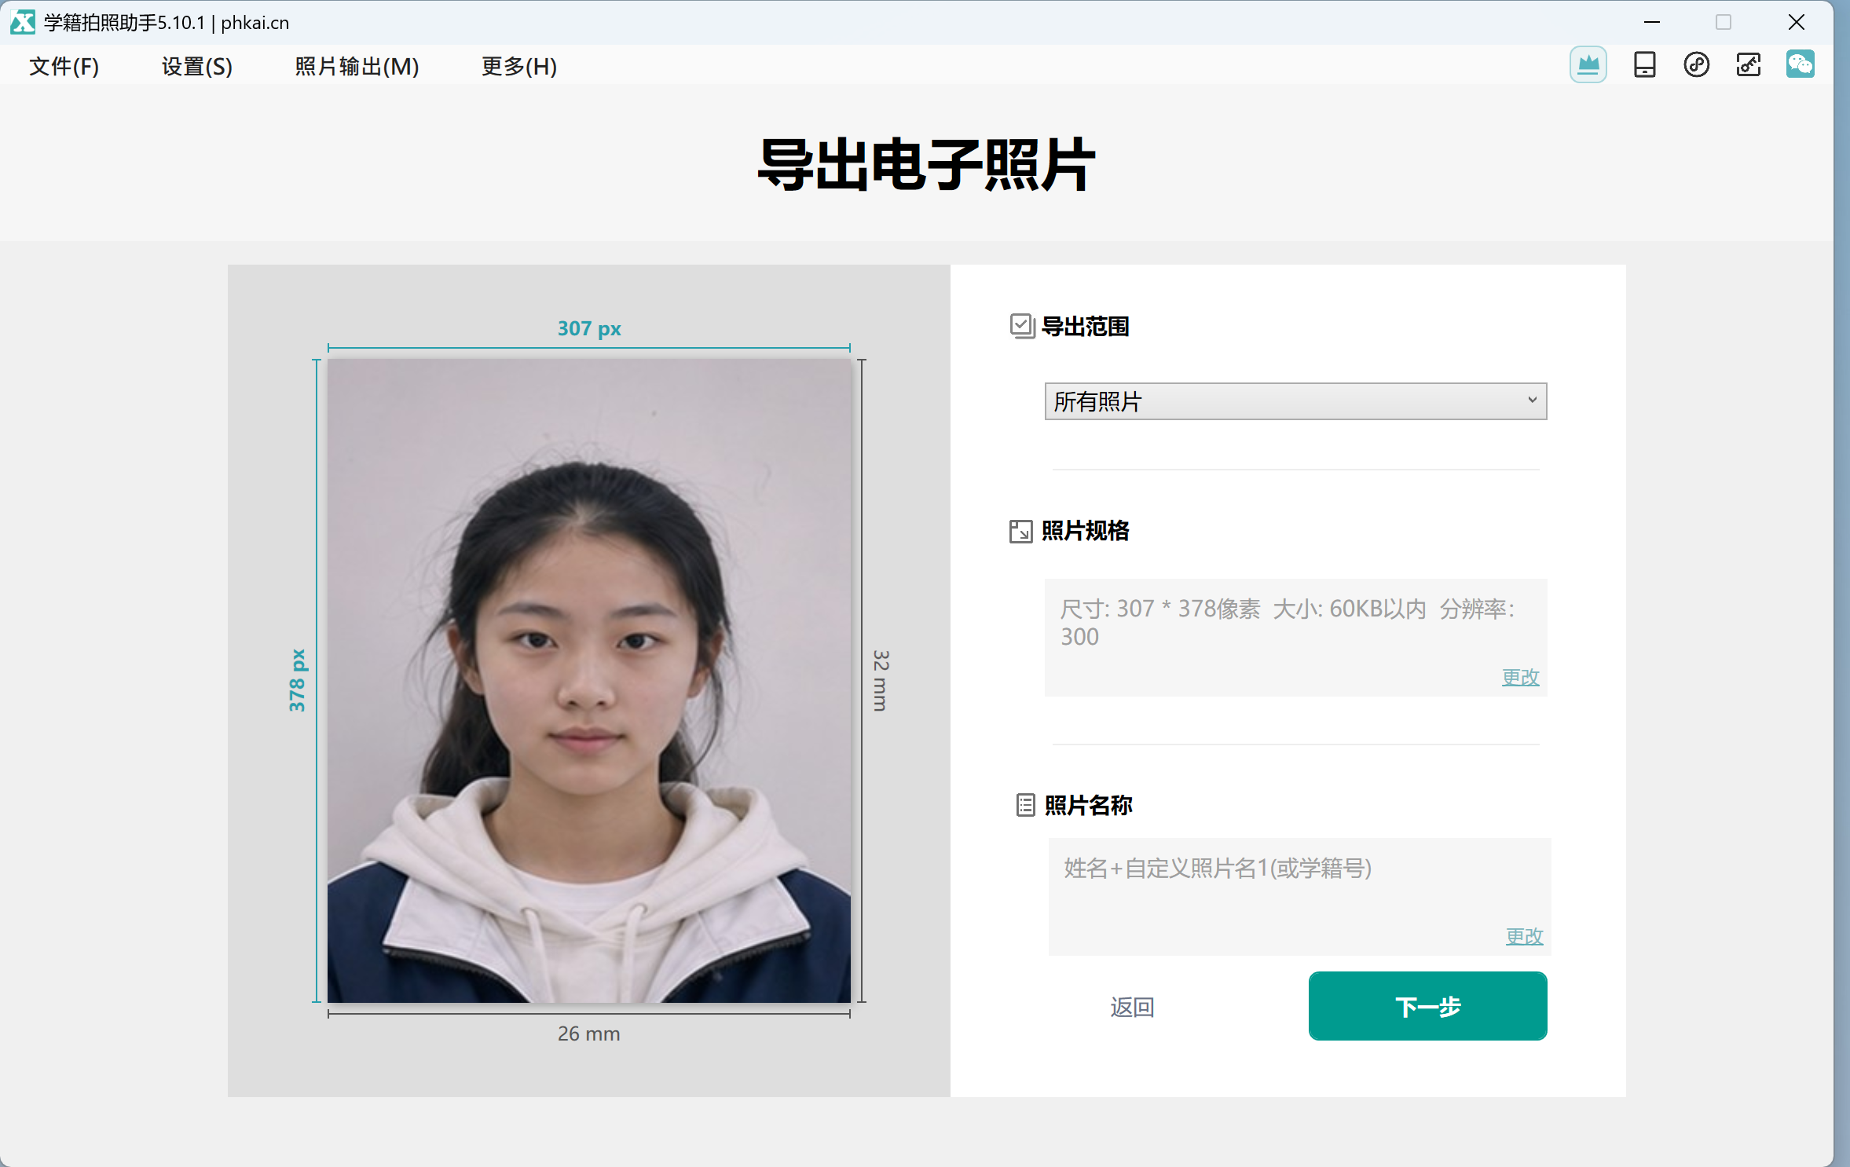Open the 文件(F) menu
1850x1167 pixels.
pyautogui.click(x=64, y=67)
